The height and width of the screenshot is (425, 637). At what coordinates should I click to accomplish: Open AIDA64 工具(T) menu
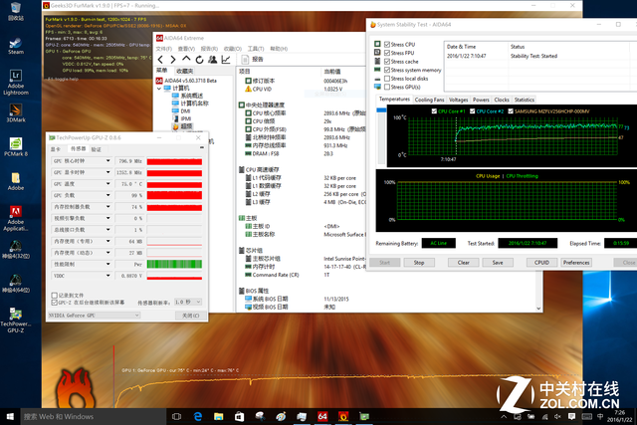(256, 49)
